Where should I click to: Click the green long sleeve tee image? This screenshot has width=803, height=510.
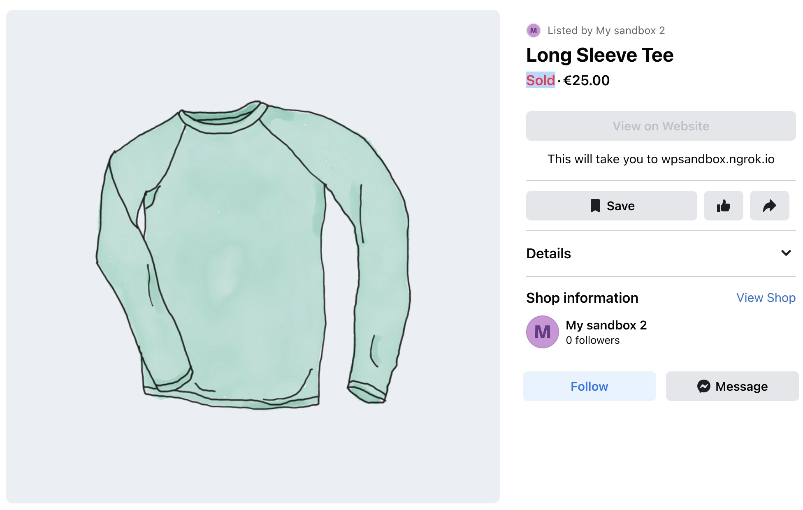(x=253, y=255)
